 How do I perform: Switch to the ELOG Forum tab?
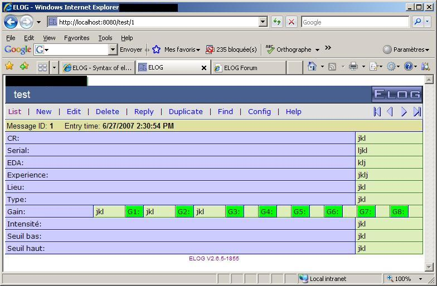(x=249, y=68)
